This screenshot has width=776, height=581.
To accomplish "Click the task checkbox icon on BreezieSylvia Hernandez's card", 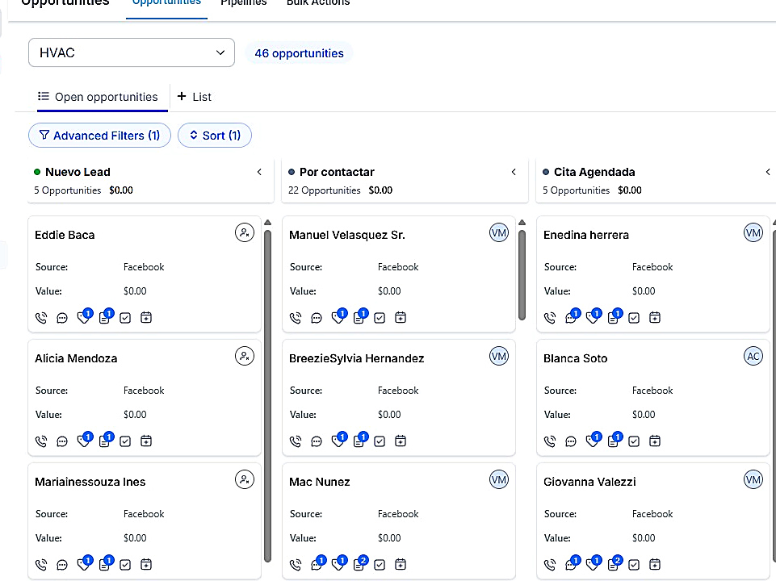I will [380, 441].
